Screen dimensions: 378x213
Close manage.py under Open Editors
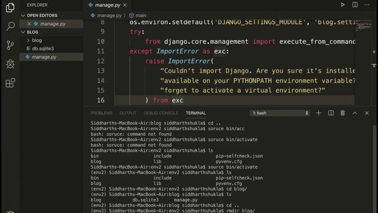coord(29,24)
